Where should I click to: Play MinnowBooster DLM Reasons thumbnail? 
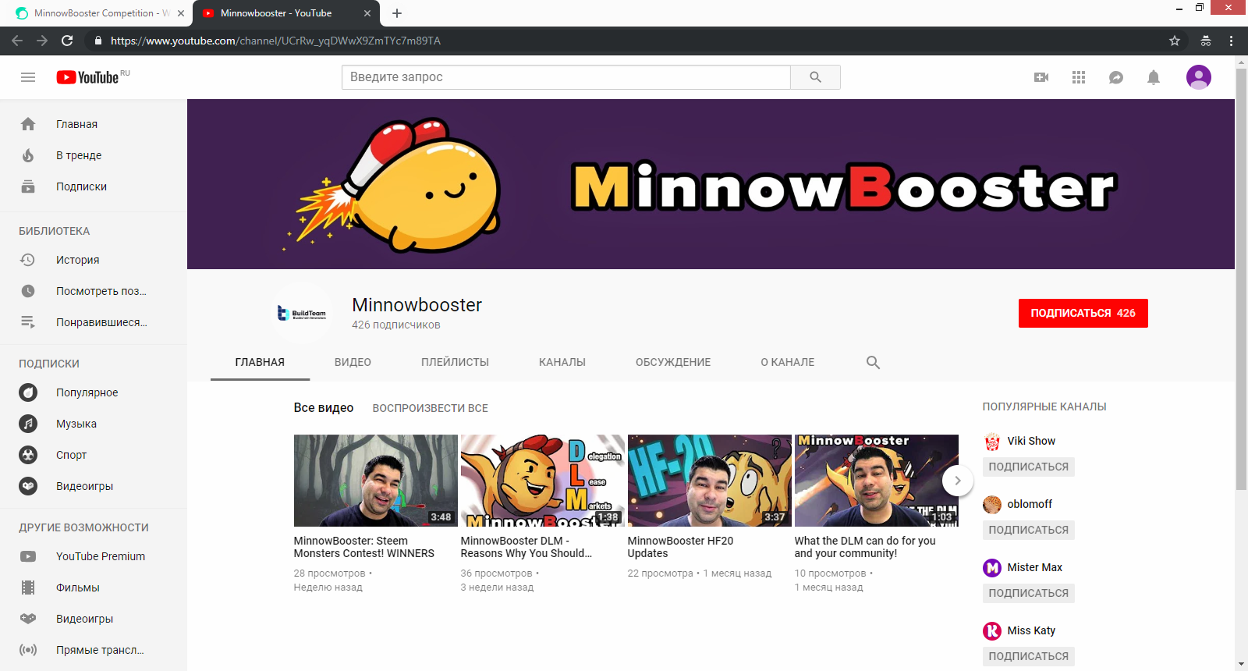542,481
